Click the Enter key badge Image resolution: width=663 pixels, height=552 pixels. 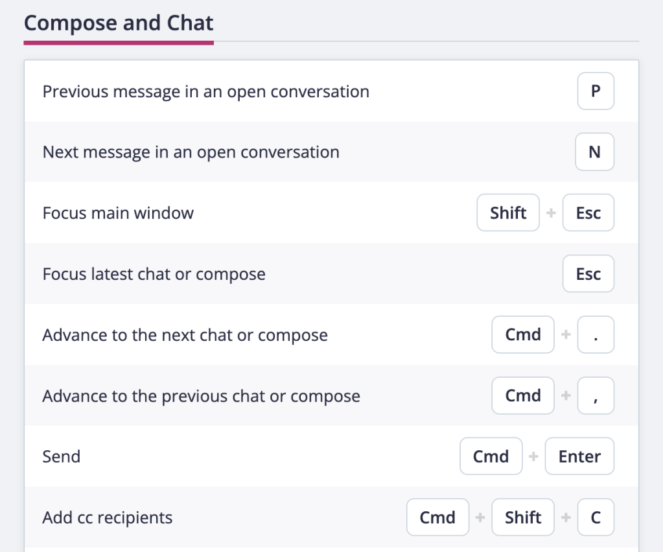click(579, 457)
